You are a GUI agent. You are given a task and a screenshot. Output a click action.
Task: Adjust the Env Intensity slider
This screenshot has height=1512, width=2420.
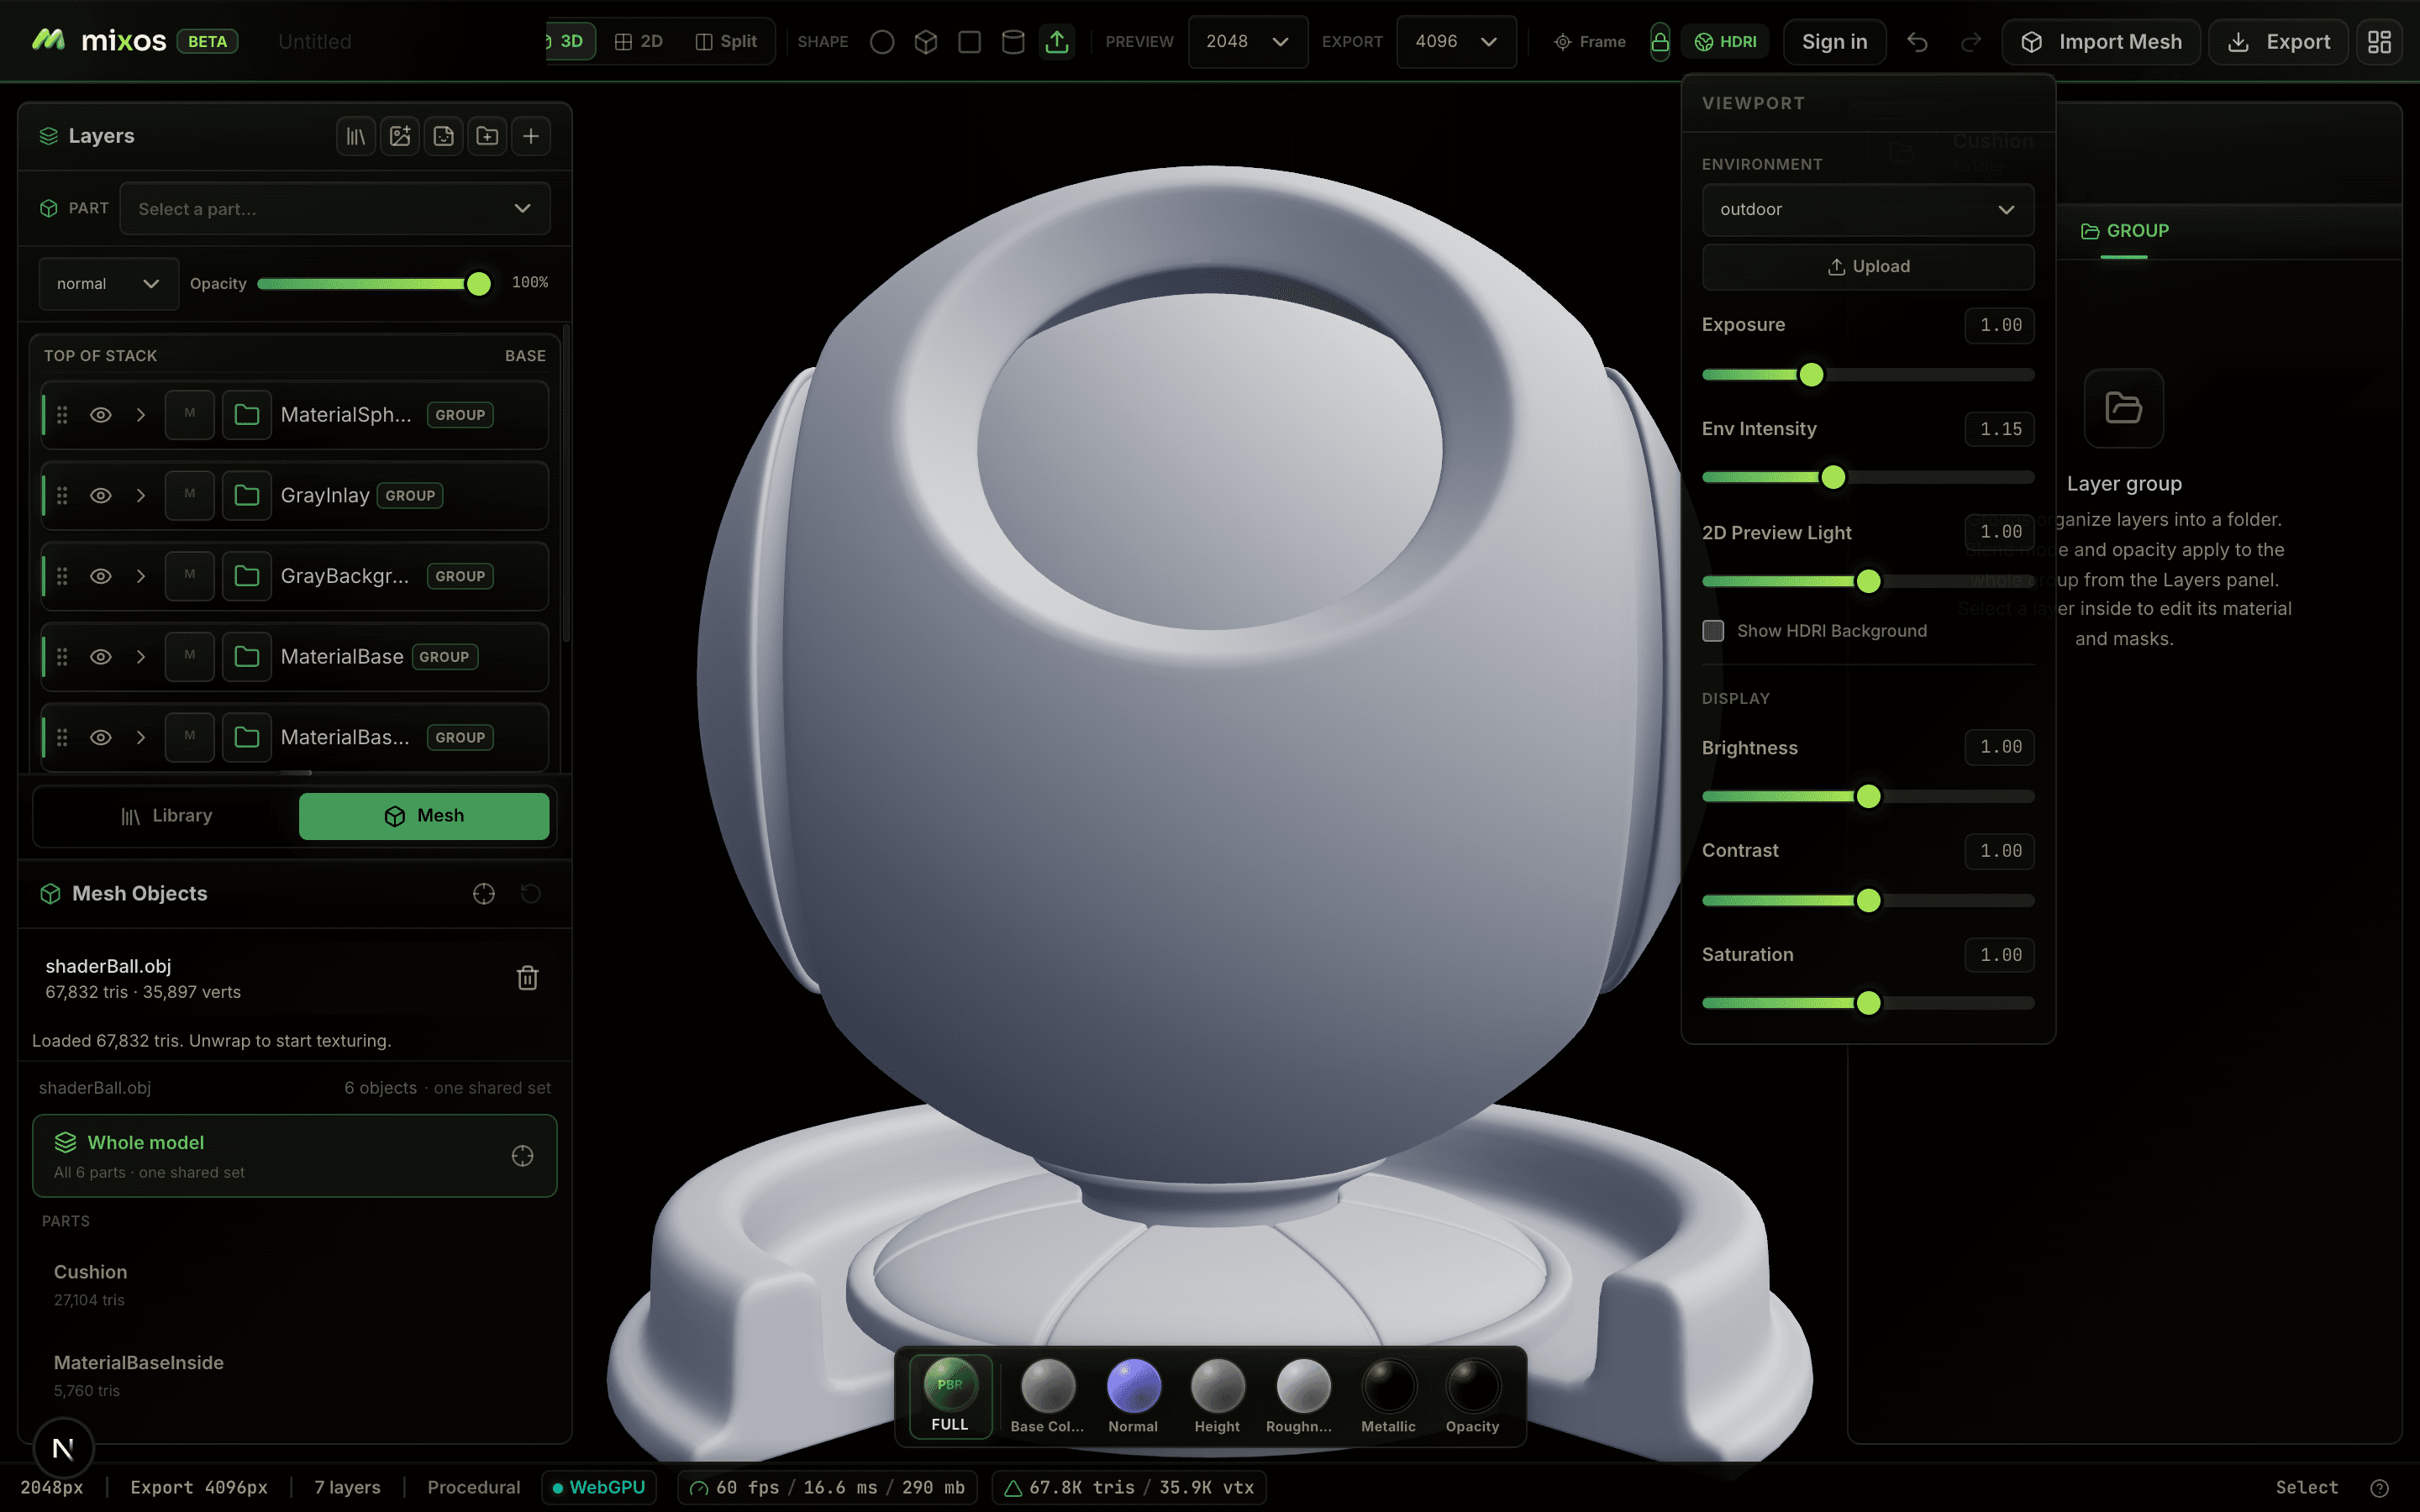click(1867, 478)
